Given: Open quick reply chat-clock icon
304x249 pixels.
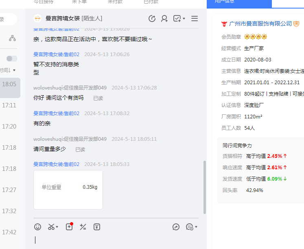Looking at the screenshot, I should pos(189,227).
